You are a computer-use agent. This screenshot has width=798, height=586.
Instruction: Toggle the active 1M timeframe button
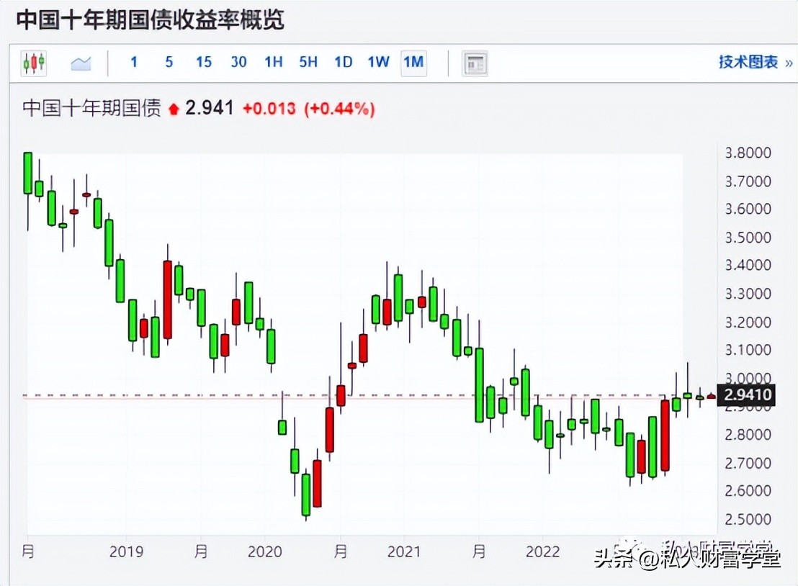(413, 63)
